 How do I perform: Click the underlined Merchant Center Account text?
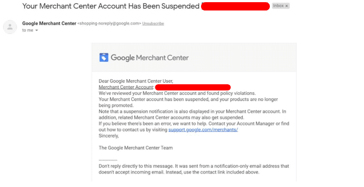pyautogui.click(x=126, y=87)
